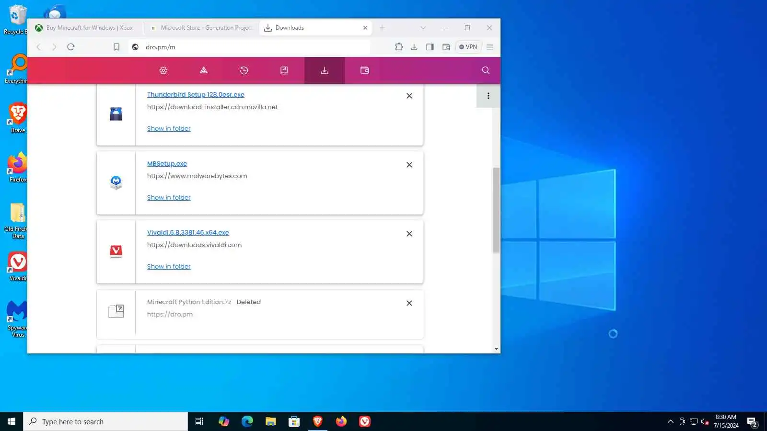Open File Explorer from the taskbar
The width and height of the screenshot is (767, 431).
coord(271,421)
